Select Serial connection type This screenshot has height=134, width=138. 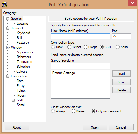pos(118,47)
